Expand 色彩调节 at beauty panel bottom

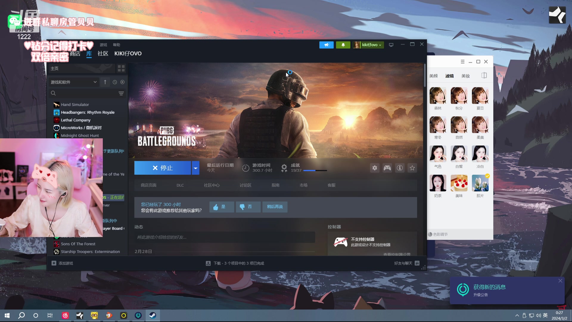(x=438, y=234)
